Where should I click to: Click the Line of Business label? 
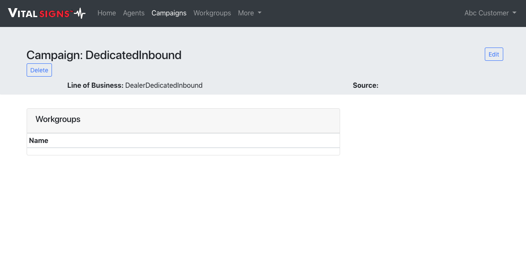95,85
